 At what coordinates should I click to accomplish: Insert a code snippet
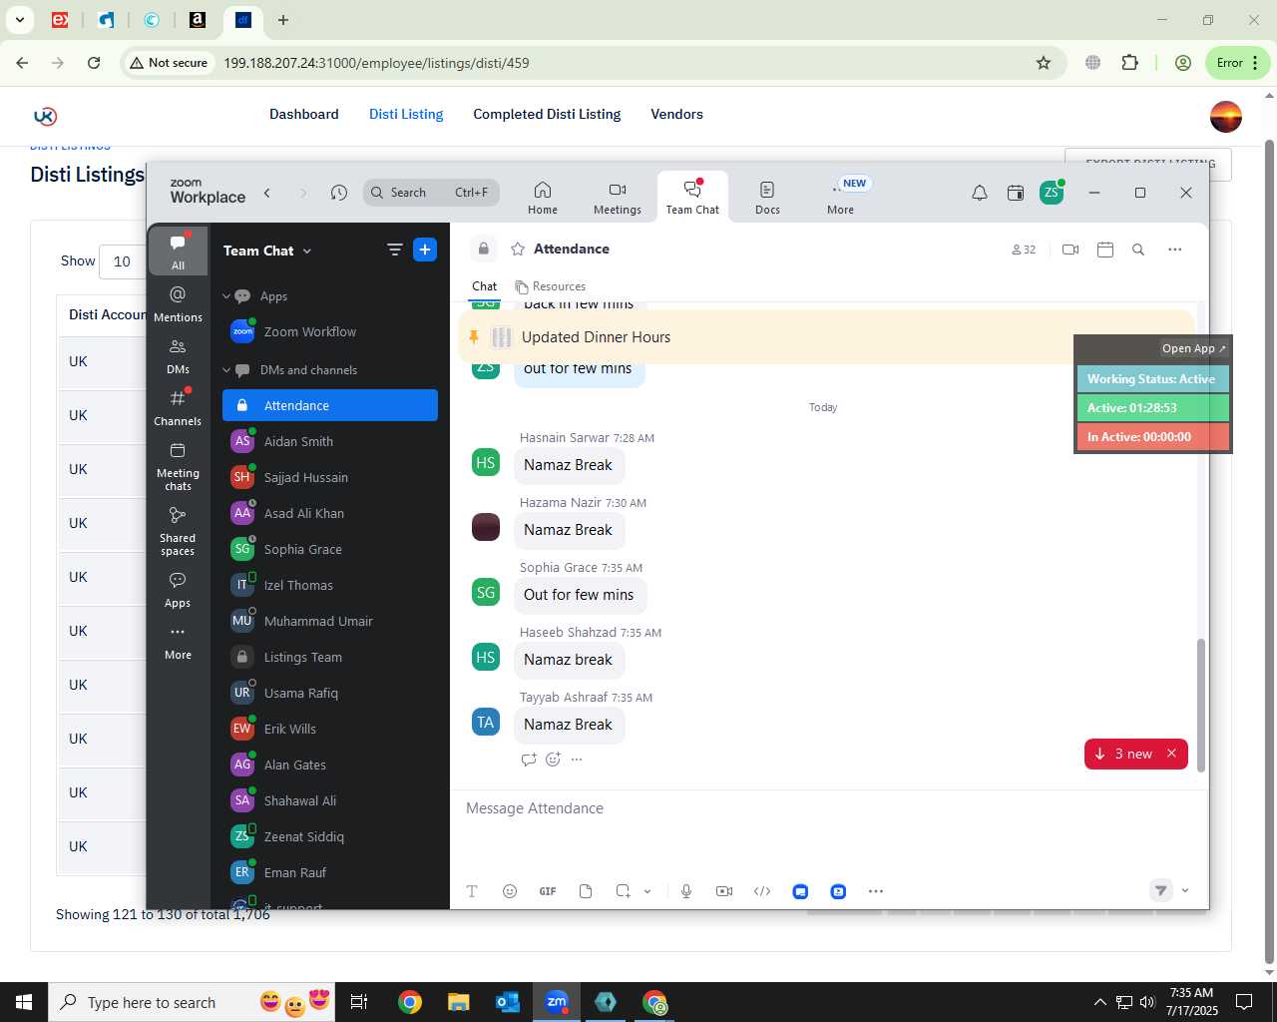coord(762,891)
